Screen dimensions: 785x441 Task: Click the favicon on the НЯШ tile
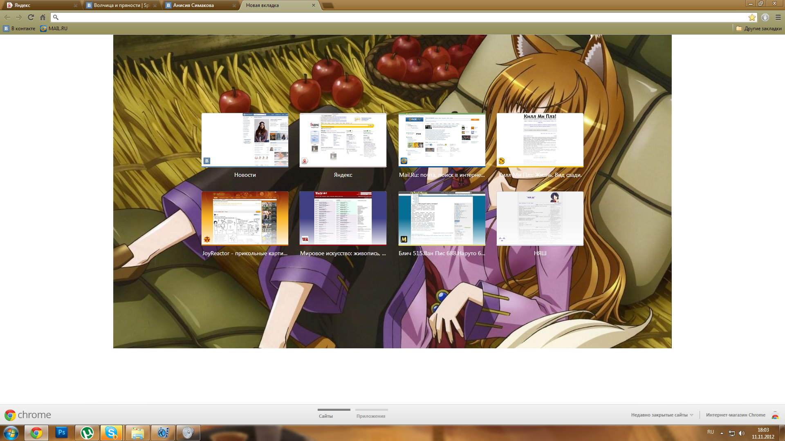pyautogui.click(x=502, y=239)
